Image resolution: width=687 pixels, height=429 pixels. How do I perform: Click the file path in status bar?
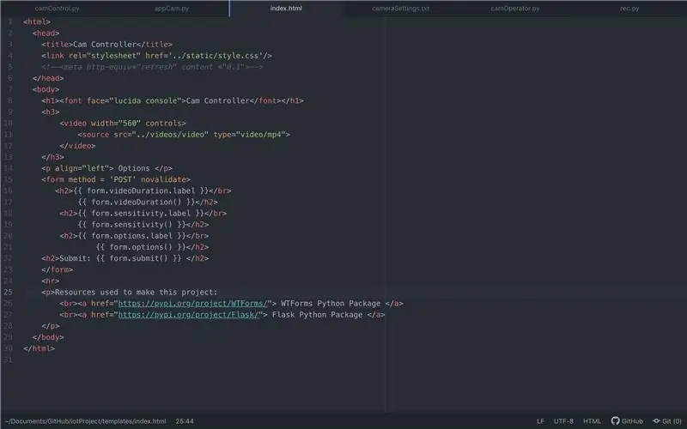[85, 421]
